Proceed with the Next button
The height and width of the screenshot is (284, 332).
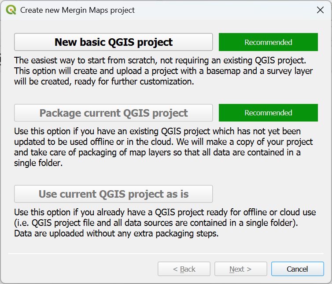click(x=240, y=269)
